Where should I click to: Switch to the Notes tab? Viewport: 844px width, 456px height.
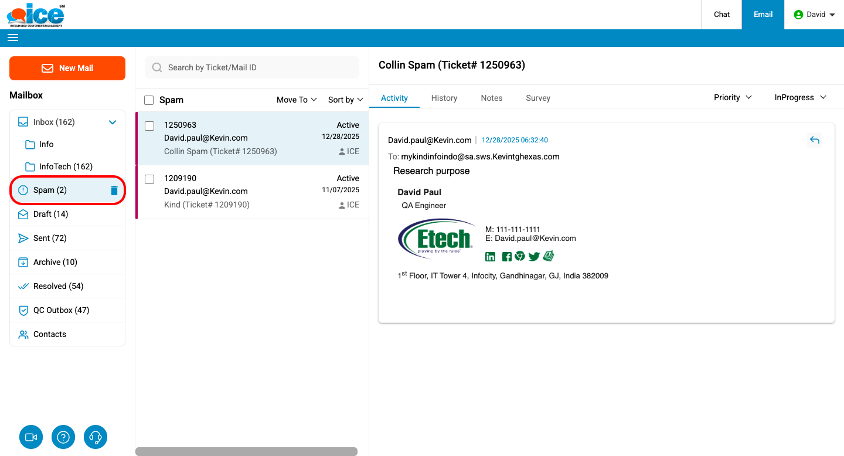[x=492, y=98]
